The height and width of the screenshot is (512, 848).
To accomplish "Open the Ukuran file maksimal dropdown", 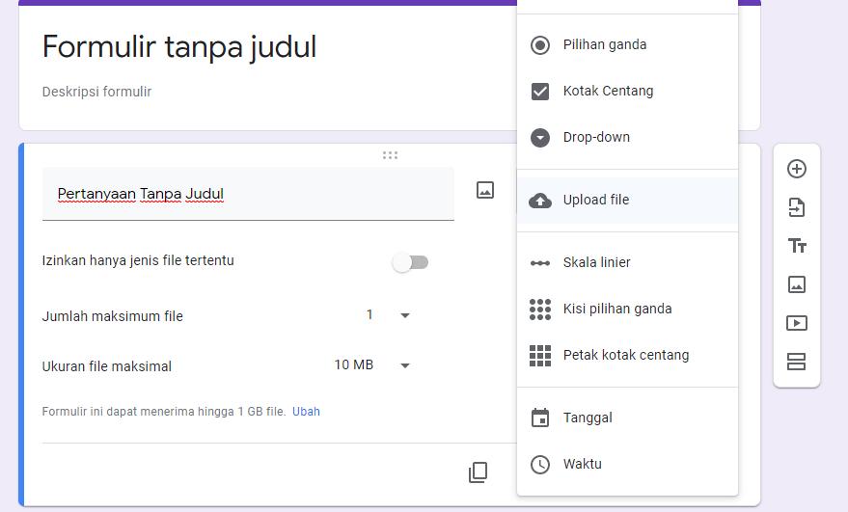I will point(372,365).
